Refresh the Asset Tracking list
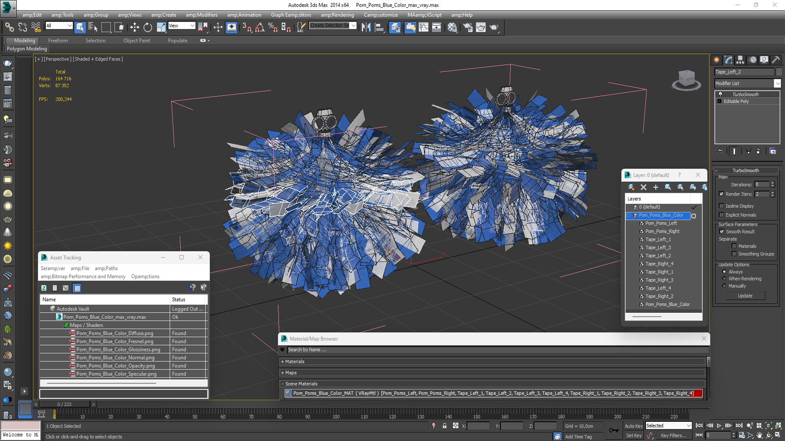785x441 pixels. (44, 288)
